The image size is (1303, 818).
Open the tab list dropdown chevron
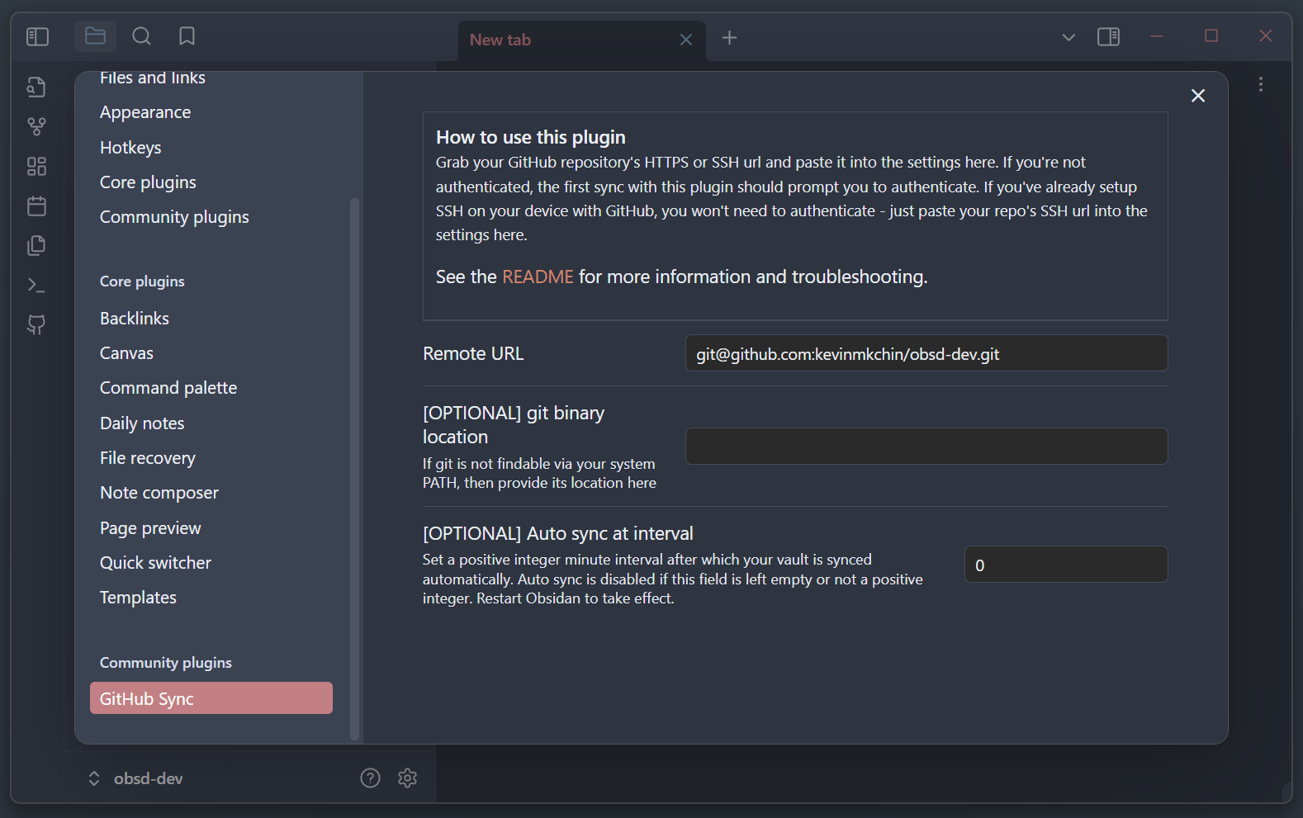[1068, 37]
